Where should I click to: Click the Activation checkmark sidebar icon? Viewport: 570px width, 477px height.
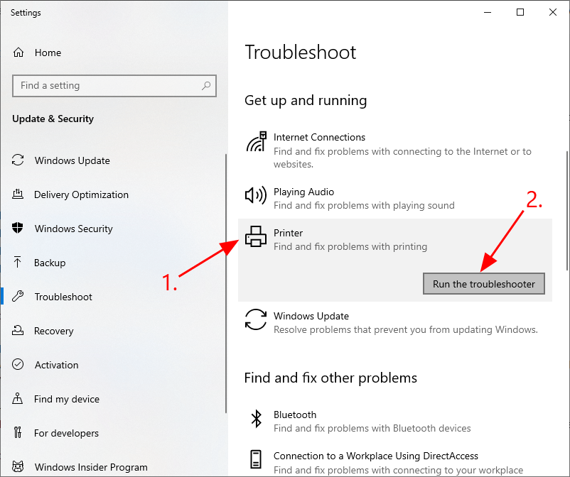tap(17, 365)
